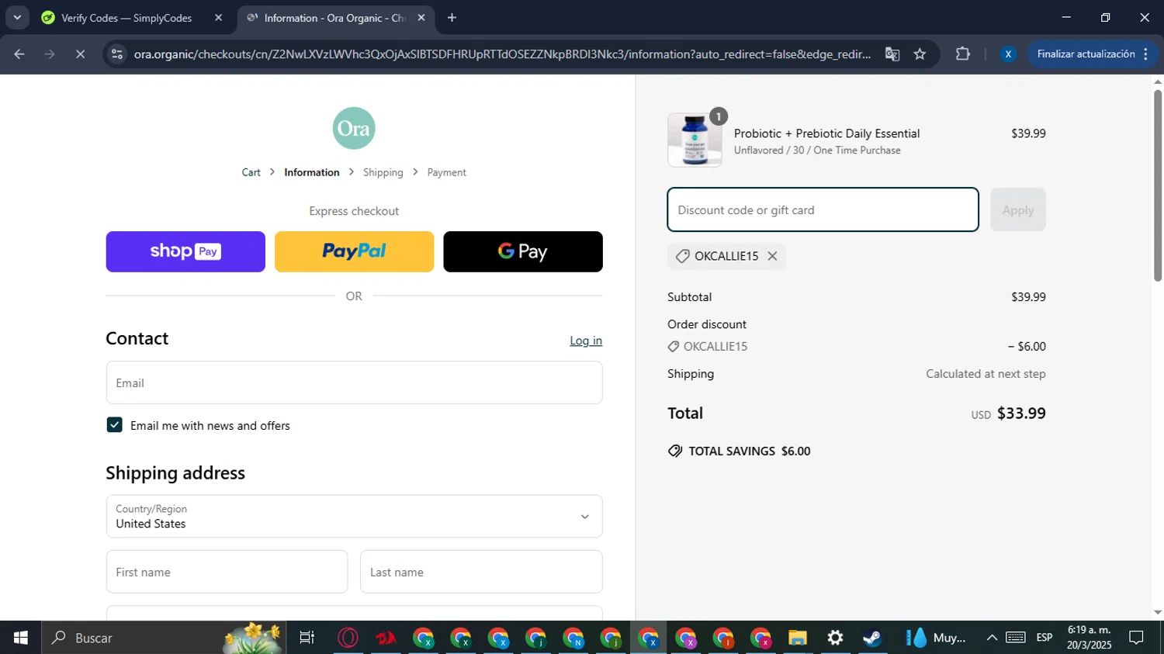
Task: Pay with PayPal express checkout
Action: (355, 251)
